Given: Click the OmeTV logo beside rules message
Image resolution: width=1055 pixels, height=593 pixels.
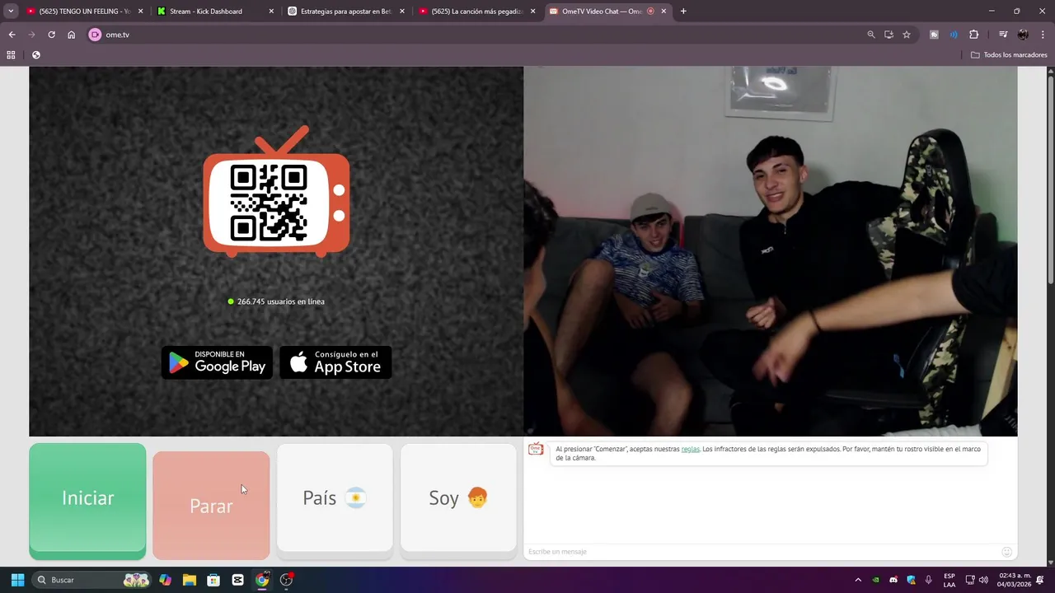Looking at the screenshot, I should click(536, 449).
